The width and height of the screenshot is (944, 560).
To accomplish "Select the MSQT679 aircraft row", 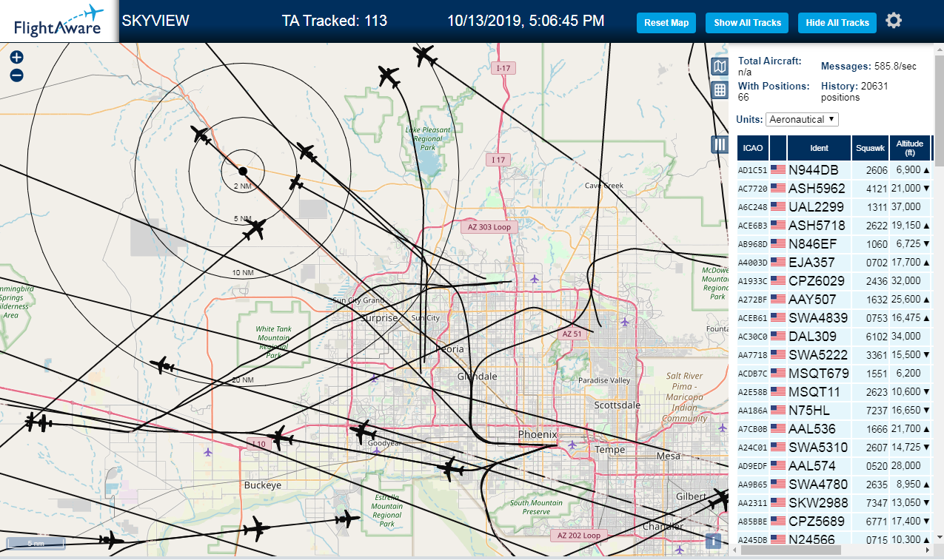I will click(834, 373).
